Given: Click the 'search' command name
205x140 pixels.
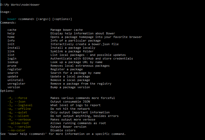Looking at the screenshot, I should tap(13, 73).
